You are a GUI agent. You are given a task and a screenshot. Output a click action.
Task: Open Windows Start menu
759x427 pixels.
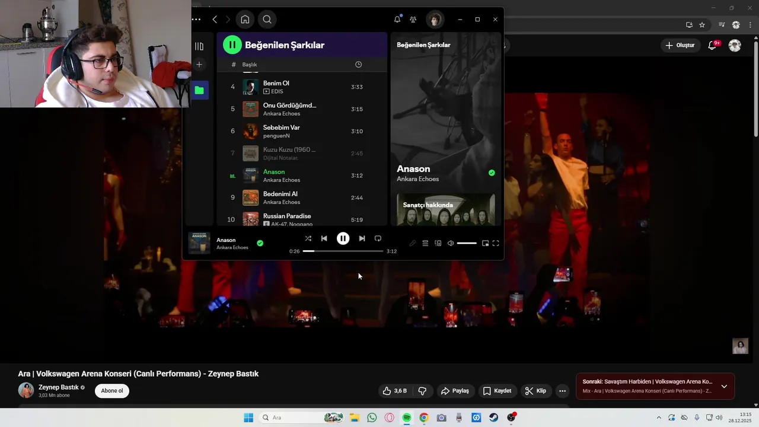[x=248, y=418]
